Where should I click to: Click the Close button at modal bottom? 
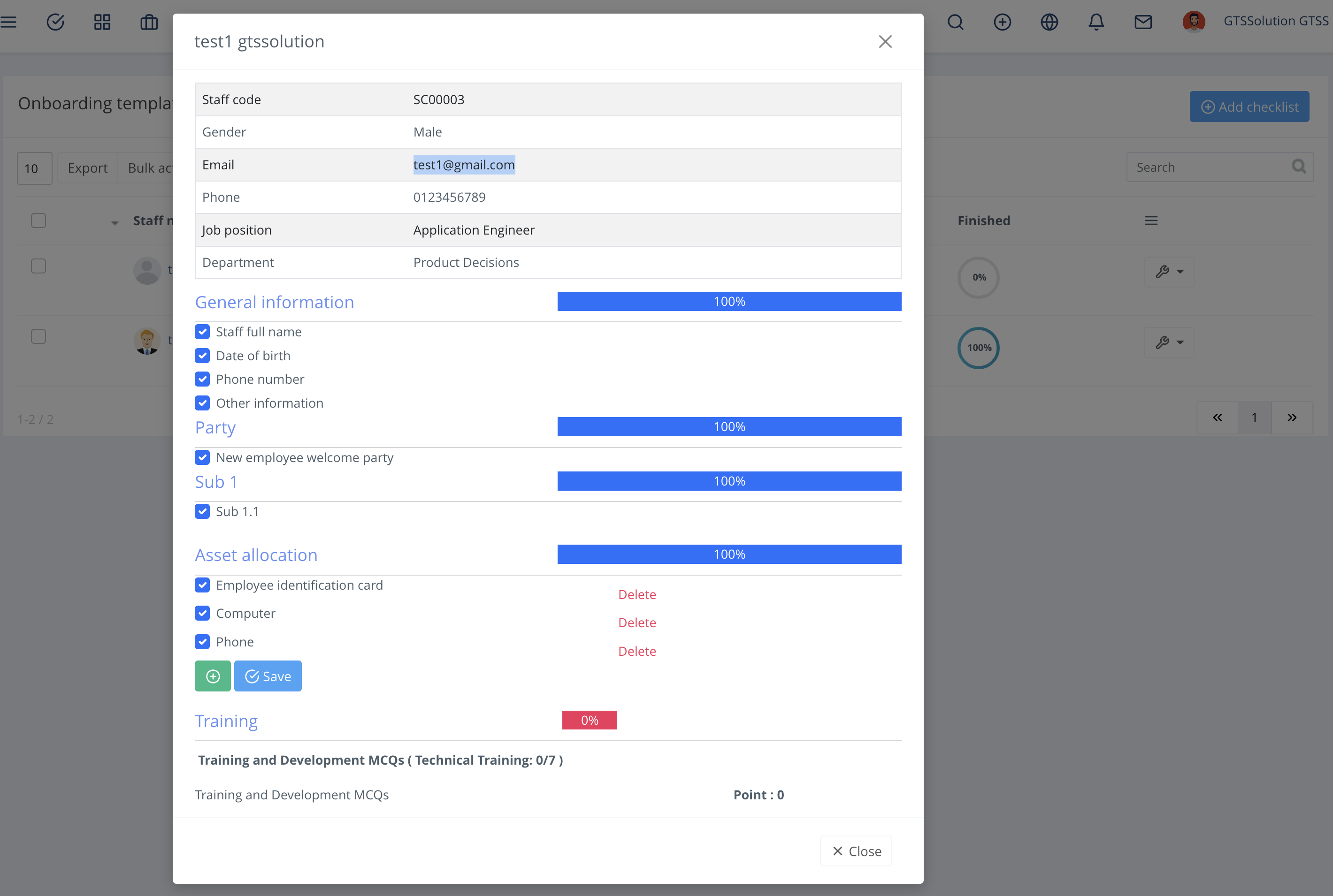coord(856,851)
